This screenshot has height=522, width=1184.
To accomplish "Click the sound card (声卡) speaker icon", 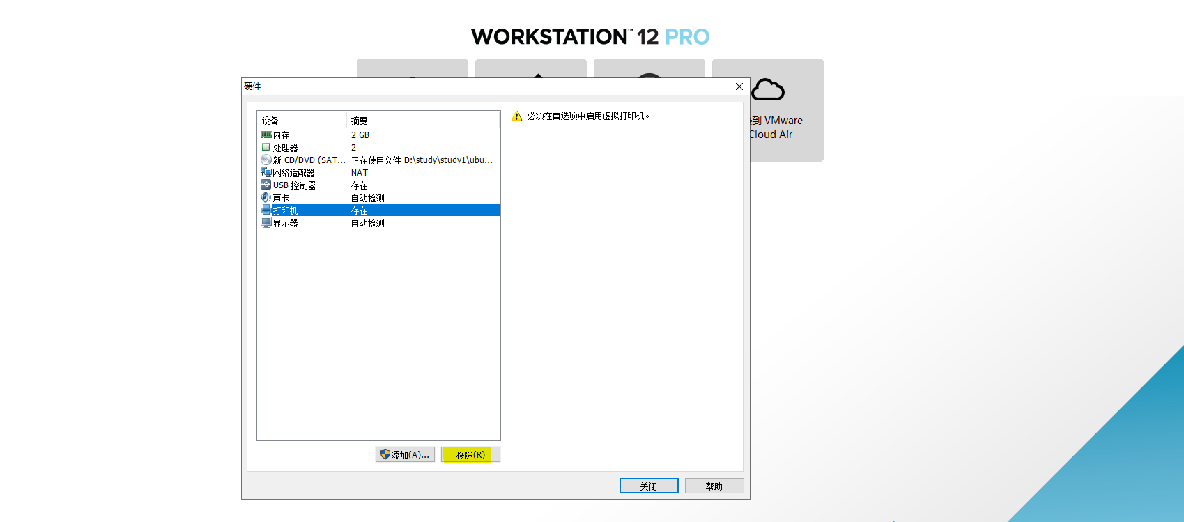I will click(x=266, y=197).
